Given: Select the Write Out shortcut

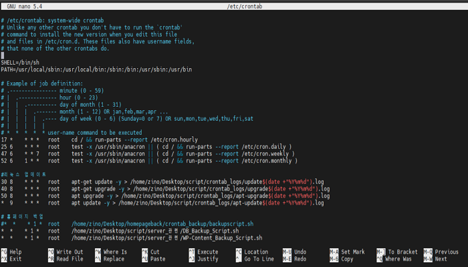Looking at the screenshot, I should click(x=69, y=252).
